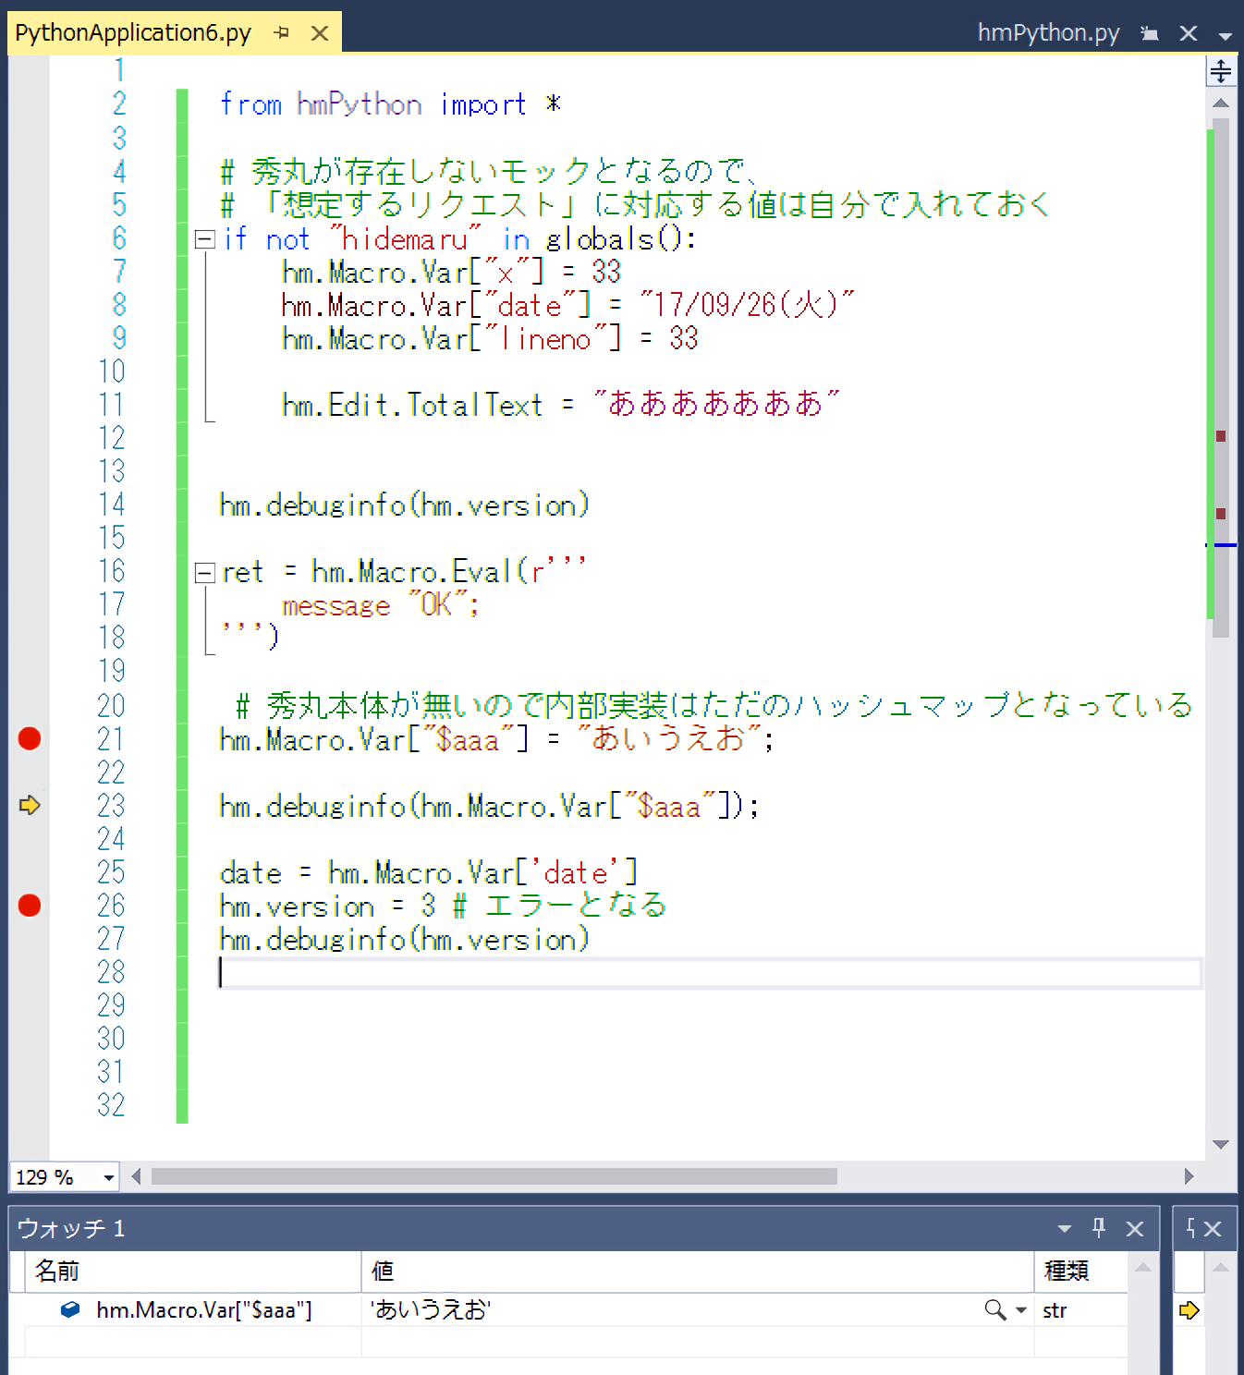Pin the ウォッチ 1 panel
The height and width of the screenshot is (1375, 1244).
point(1099,1228)
